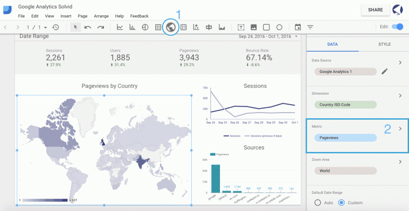Open the Edit menu

click(35, 16)
